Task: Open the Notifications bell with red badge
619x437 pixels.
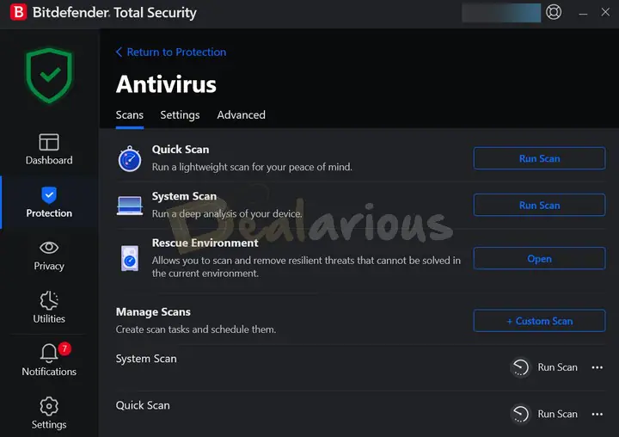Action: coord(49,353)
